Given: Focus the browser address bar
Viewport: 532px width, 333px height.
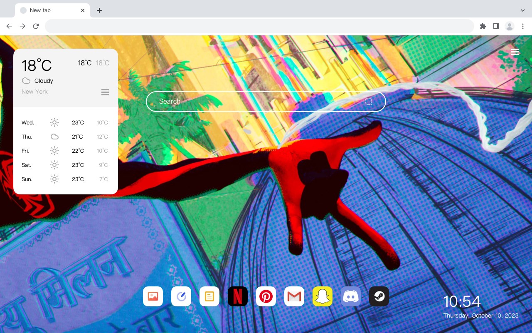Looking at the screenshot, I should [259, 26].
